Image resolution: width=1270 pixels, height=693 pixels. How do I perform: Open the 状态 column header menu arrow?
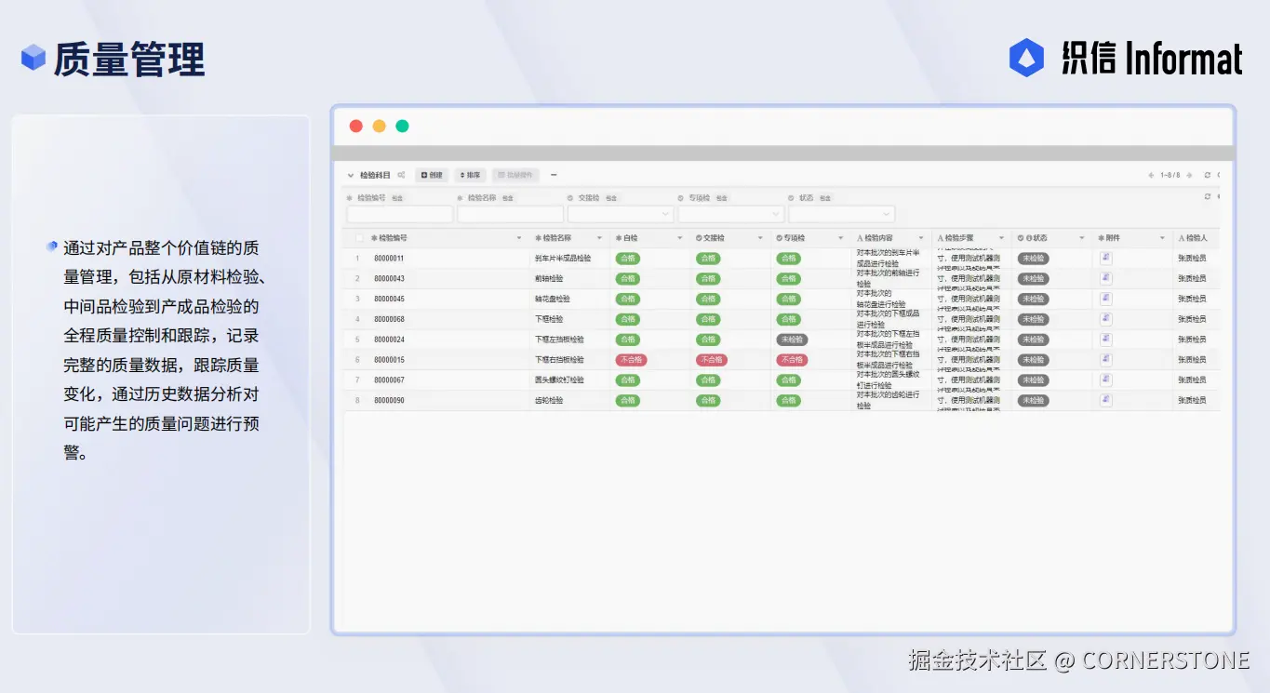tap(1081, 238)
